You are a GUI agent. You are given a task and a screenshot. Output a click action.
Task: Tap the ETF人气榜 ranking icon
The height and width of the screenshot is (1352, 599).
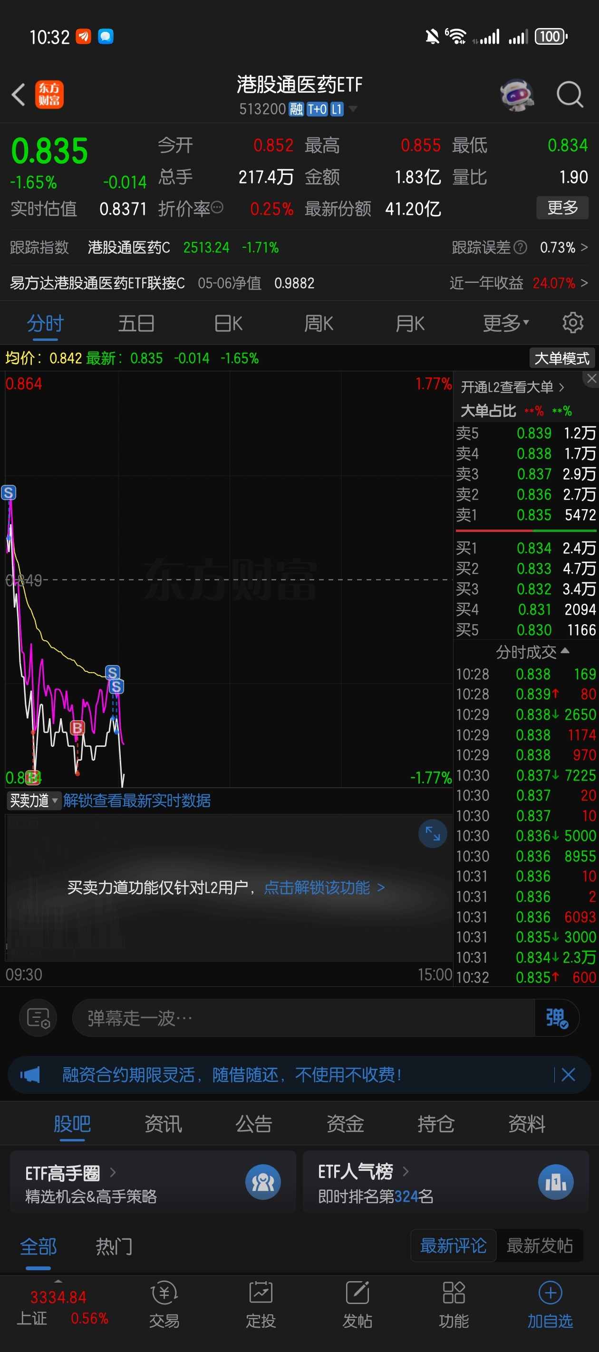[556, 1182]
